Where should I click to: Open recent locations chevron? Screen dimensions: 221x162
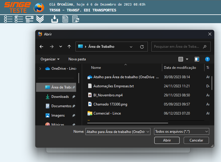point(61,47)
